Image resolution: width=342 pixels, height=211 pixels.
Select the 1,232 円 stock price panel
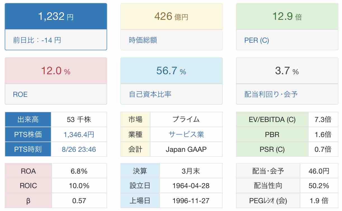coord(56,27)
